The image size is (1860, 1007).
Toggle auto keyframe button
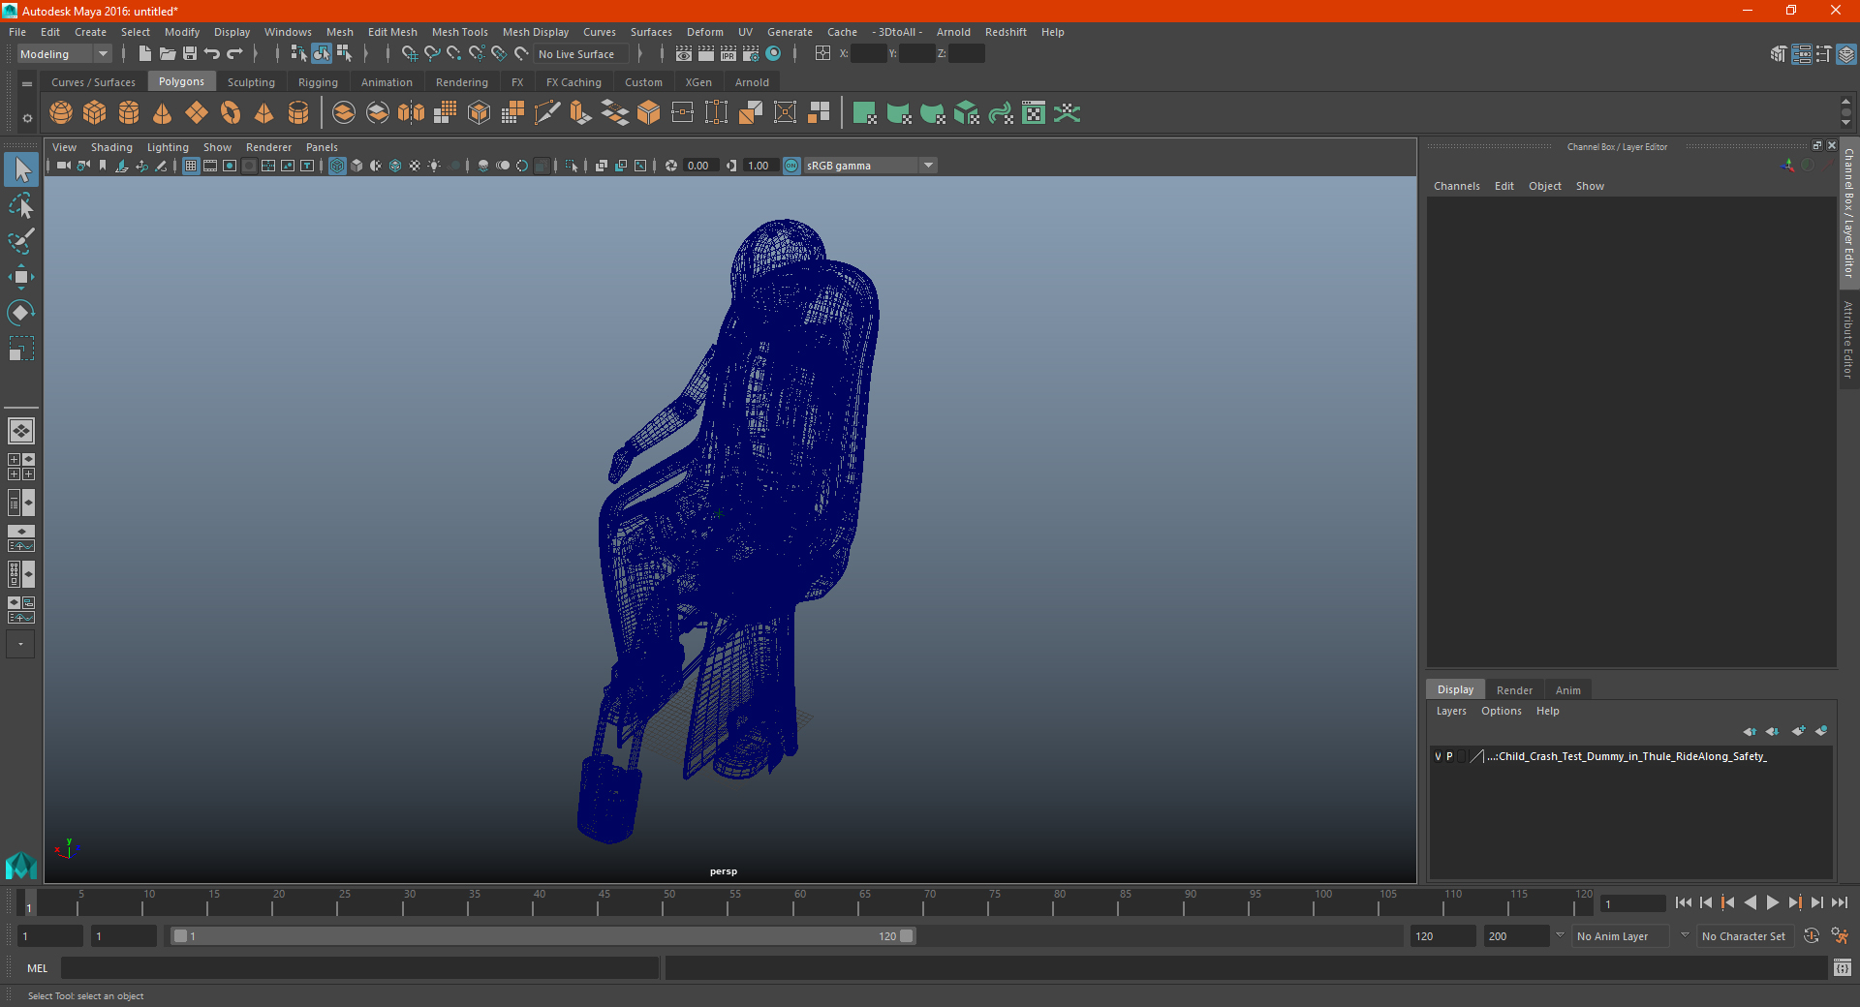(1811, 936)
